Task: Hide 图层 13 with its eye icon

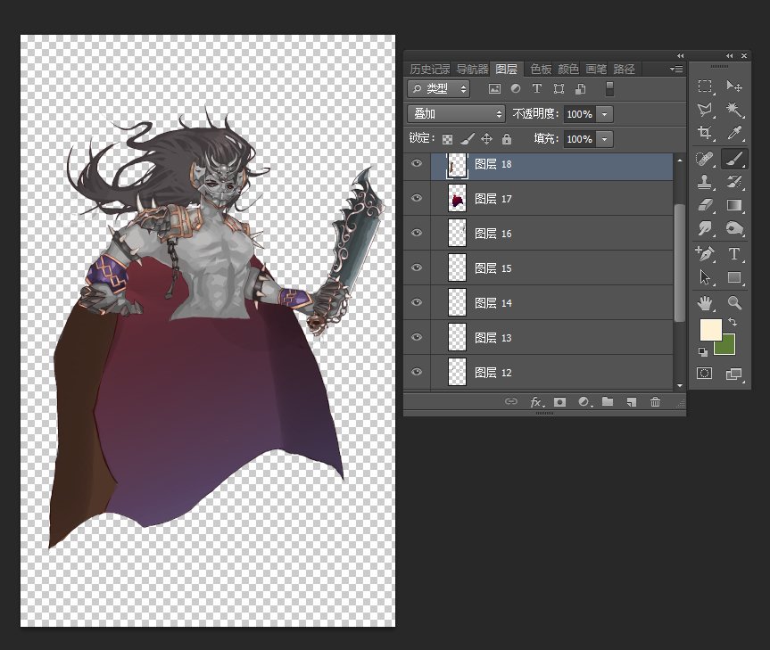Action: click(x=417, y=337)
